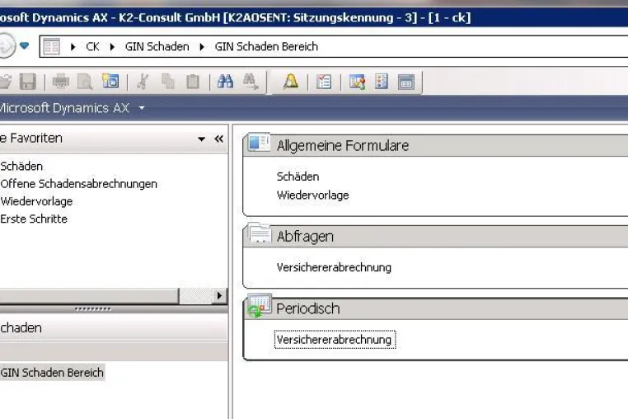This screenshot has width=628, height=419.
Task: Click the Favoriten pane header title
Action: [x=31, y=139]
